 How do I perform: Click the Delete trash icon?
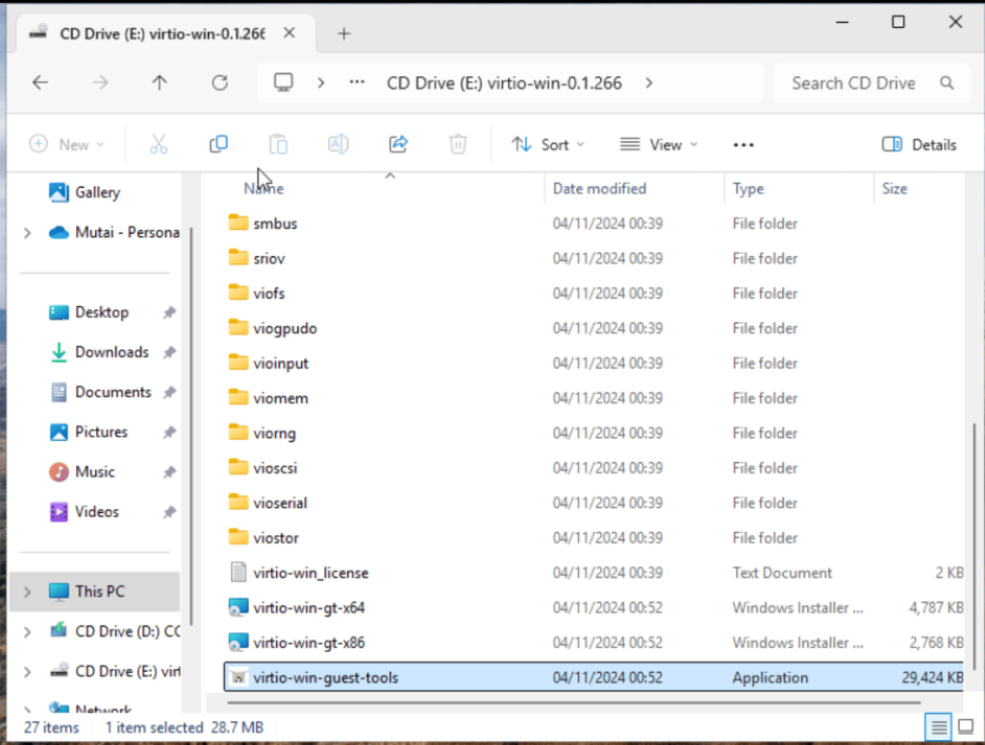click(458, 144)
